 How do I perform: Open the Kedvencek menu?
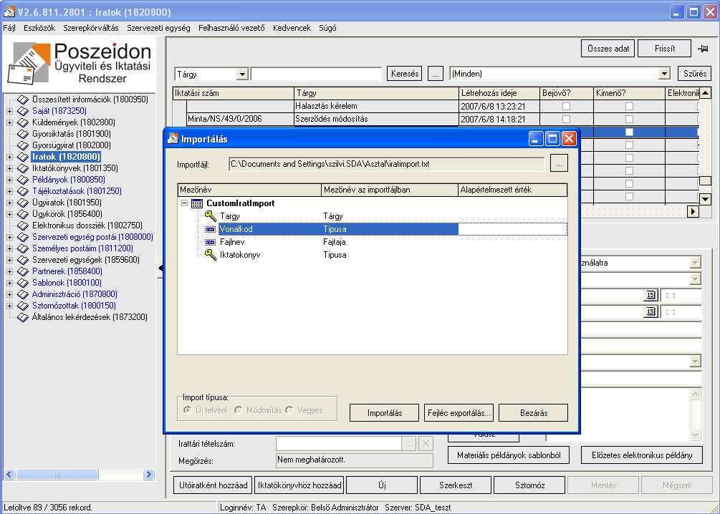point(292,28)
